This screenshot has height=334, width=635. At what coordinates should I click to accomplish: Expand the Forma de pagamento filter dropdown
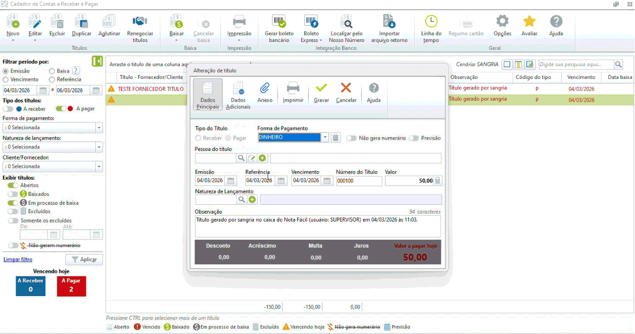coord(99,128)
